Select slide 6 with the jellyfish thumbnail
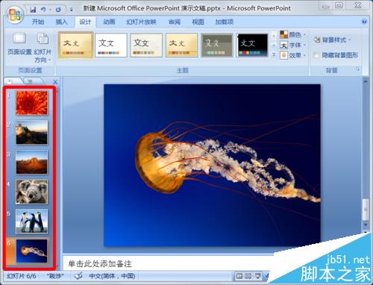Image resolution: width=373 pixels, height=285 pixels. coord(31,251)
